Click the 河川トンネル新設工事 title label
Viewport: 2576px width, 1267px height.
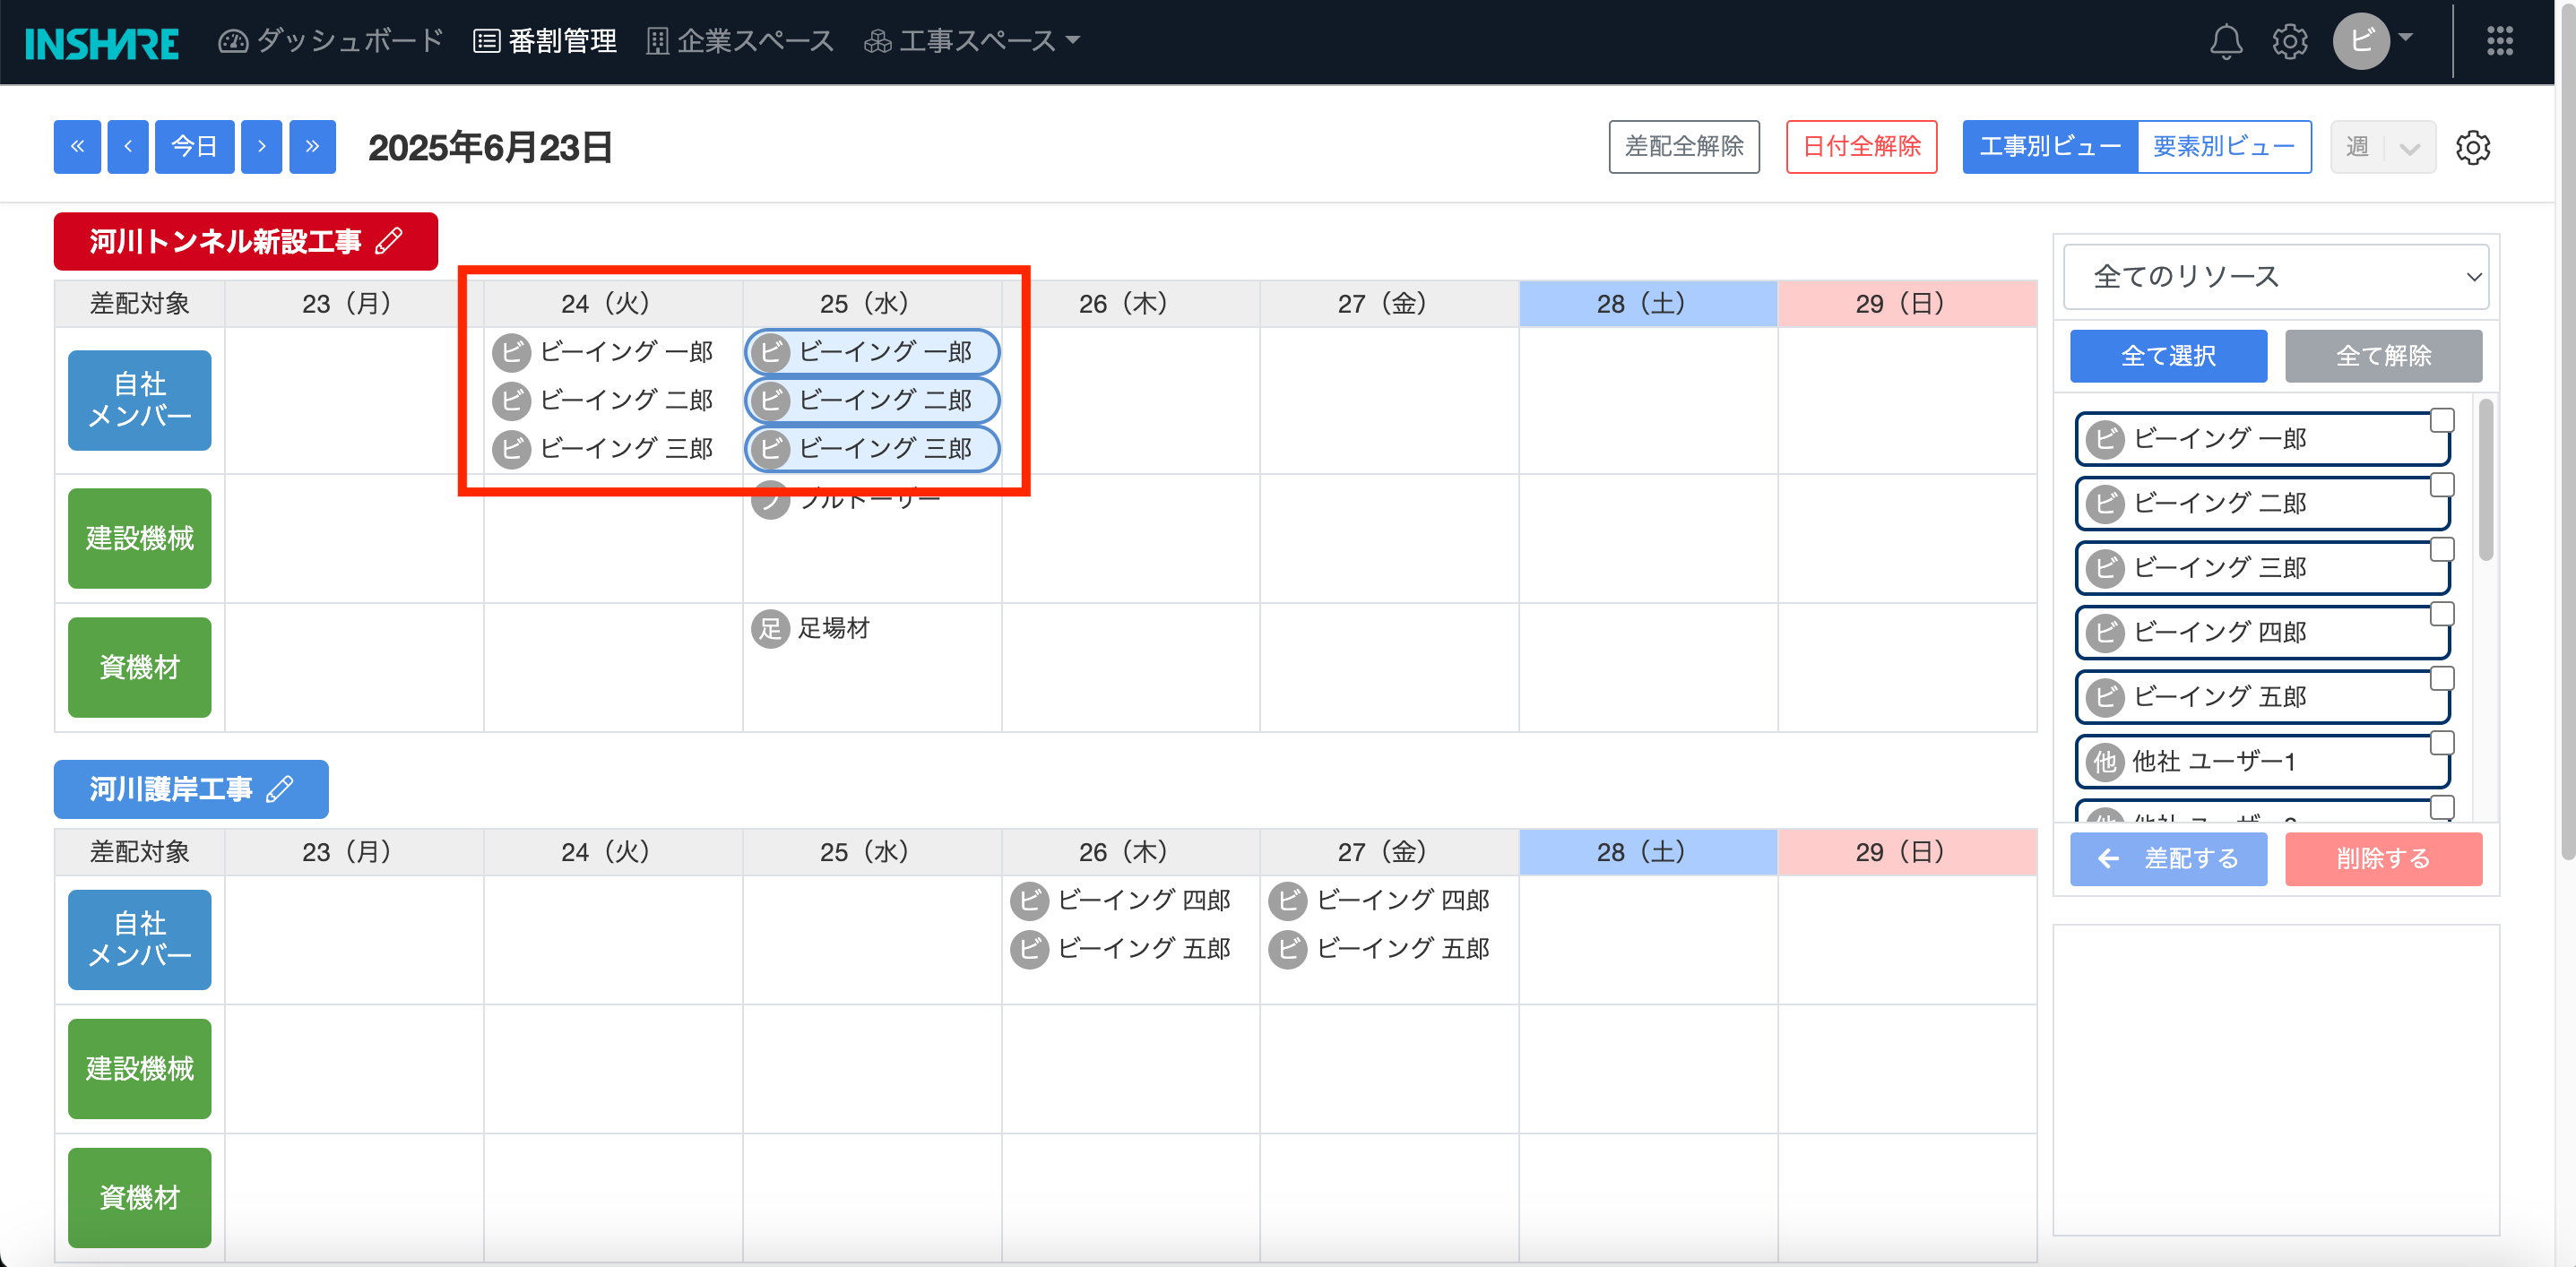pos(226,241)
